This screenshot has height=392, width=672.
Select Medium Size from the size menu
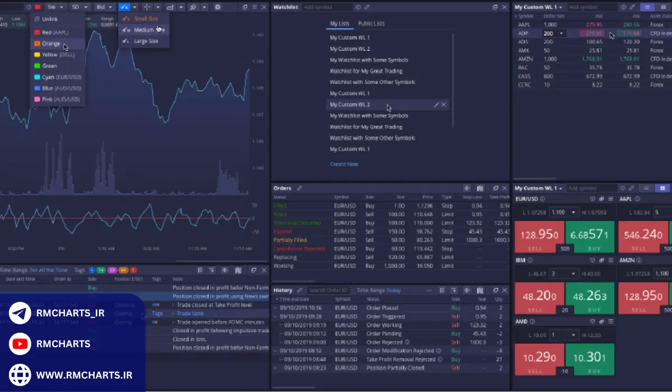pyautogui.click(x=144, y=30)
